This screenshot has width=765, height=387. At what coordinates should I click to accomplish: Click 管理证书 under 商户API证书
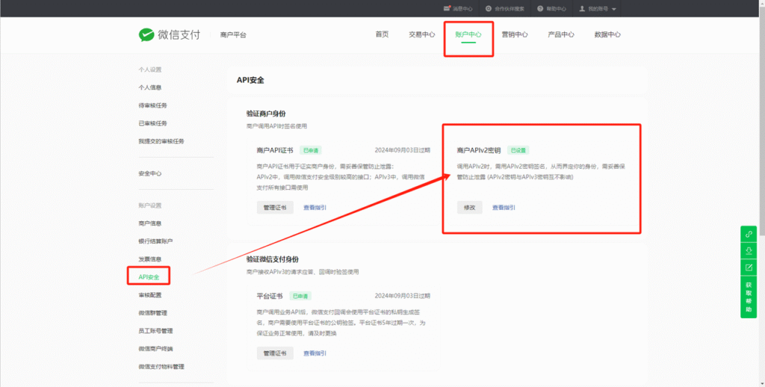point(275,208)
